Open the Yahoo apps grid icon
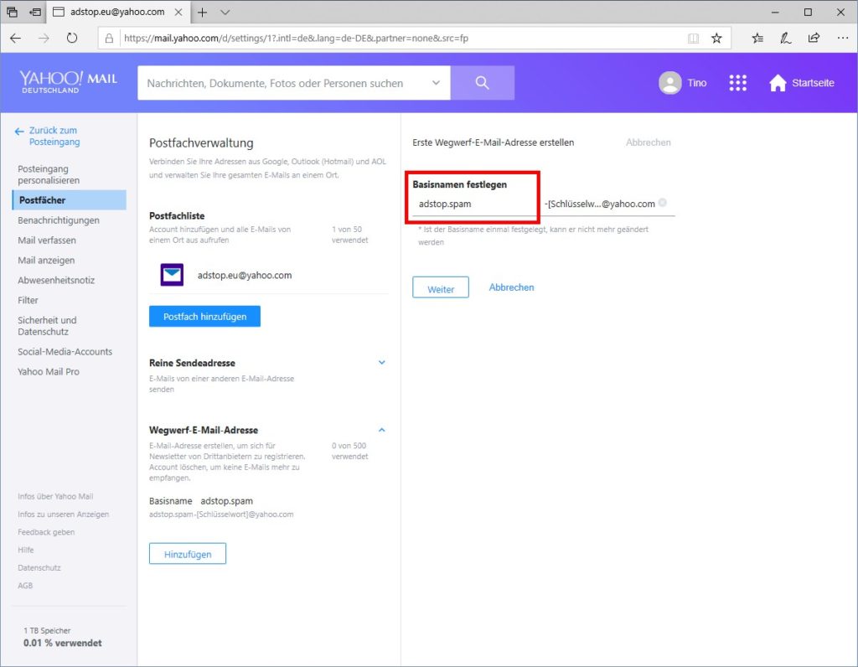Viewport: 858px width, 667px height. pyautogui.click(x=737, y=83)
